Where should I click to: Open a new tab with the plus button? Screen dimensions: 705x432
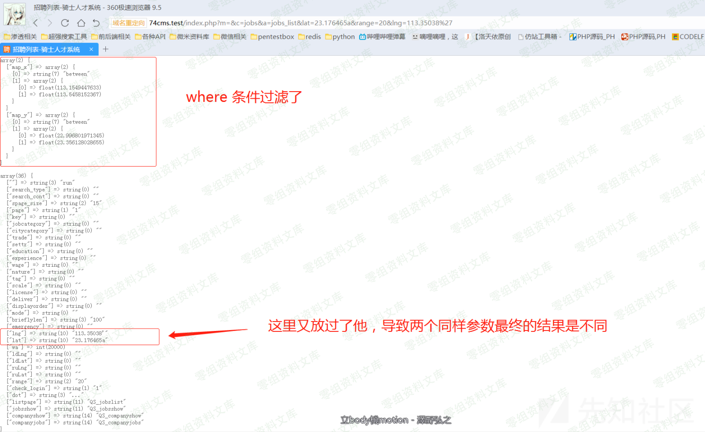[x=106, y=49]
